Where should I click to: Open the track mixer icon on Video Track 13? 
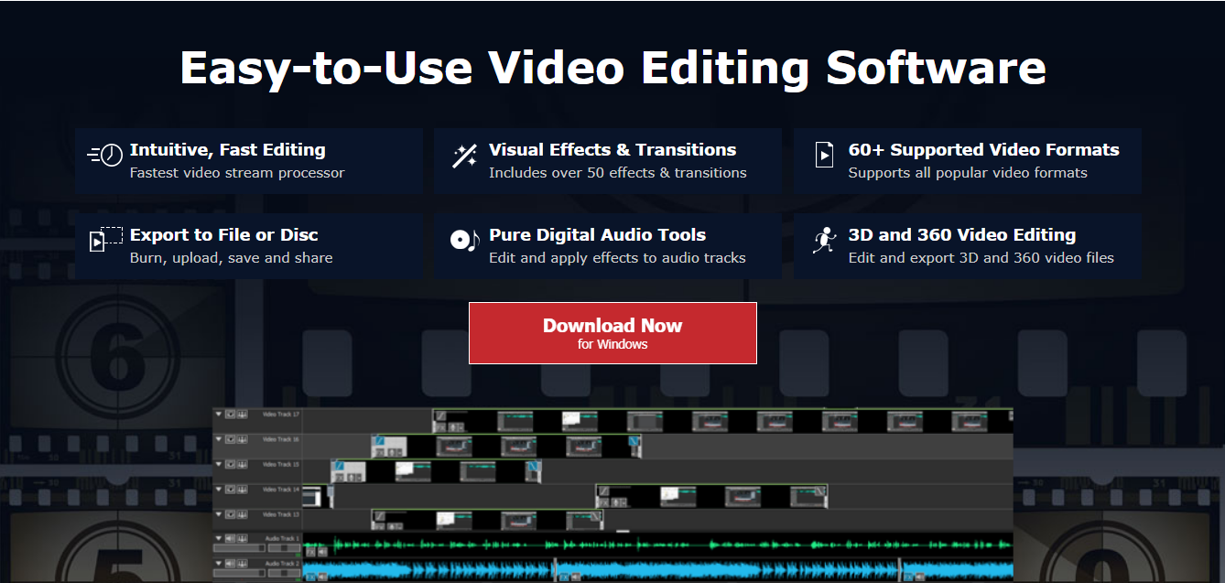click(243, 514)
